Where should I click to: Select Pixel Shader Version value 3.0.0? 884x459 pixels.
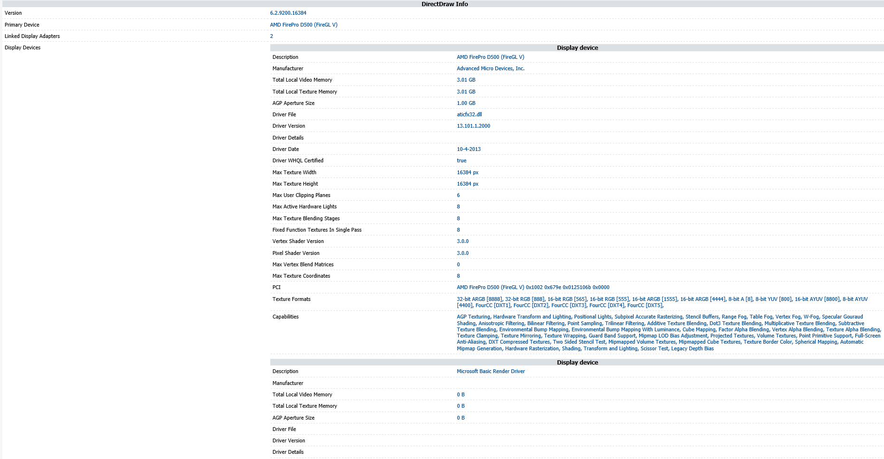point(463,253)
